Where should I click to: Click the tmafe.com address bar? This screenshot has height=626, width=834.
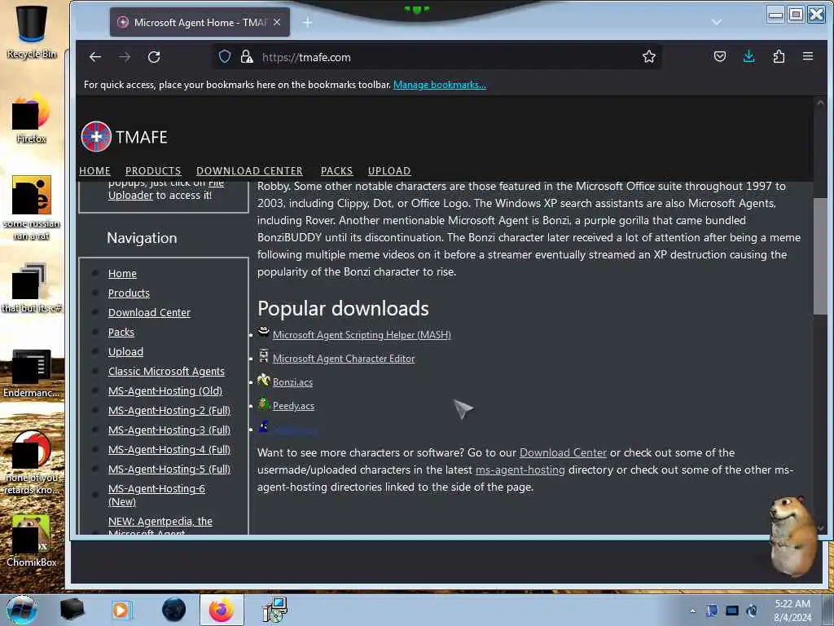[x=437, y=57]
